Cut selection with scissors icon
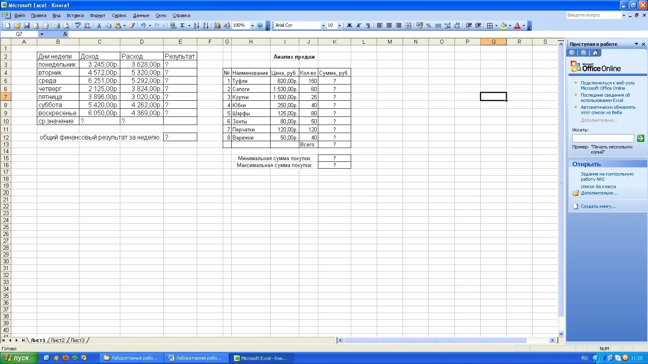This screenshot has height=364, width=648. 99,25
